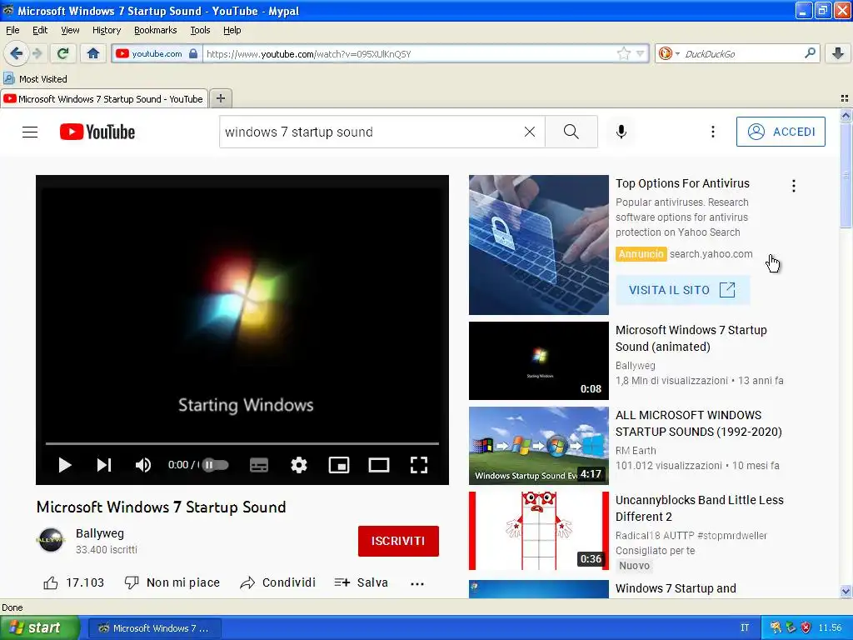This screenshot has height=640, width=853.
Task: Like the video with thumbs up
Action: 73,582
